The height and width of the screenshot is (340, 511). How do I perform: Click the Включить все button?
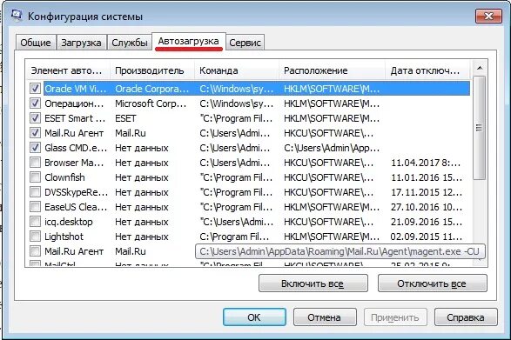(x=313, y=283)
